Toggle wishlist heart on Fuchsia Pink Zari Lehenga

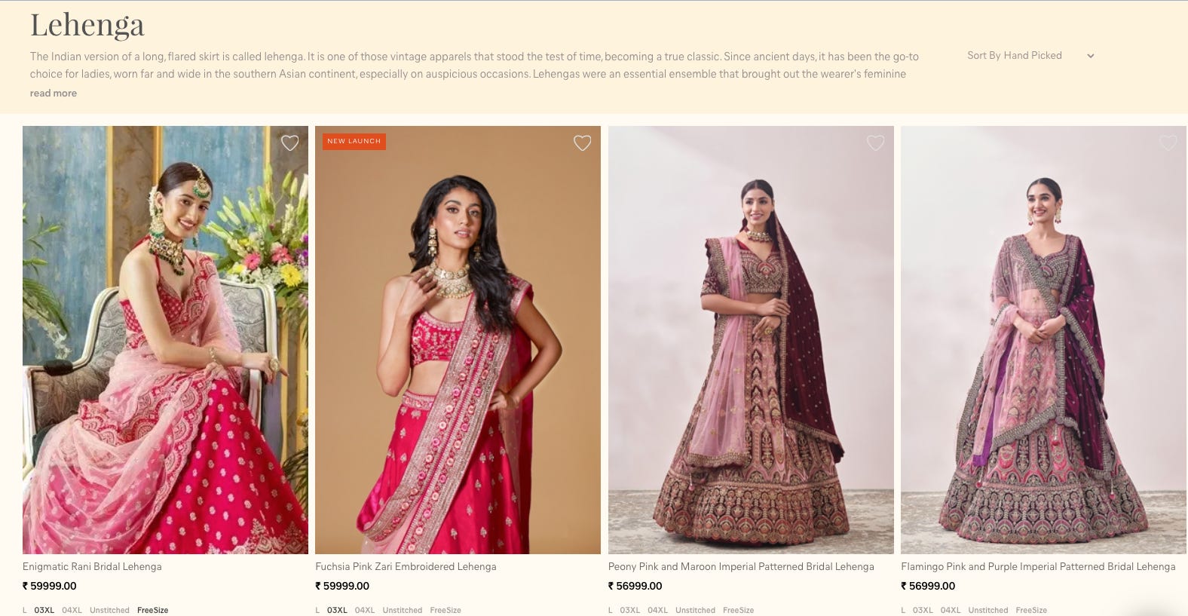click(x=582, y=143)
